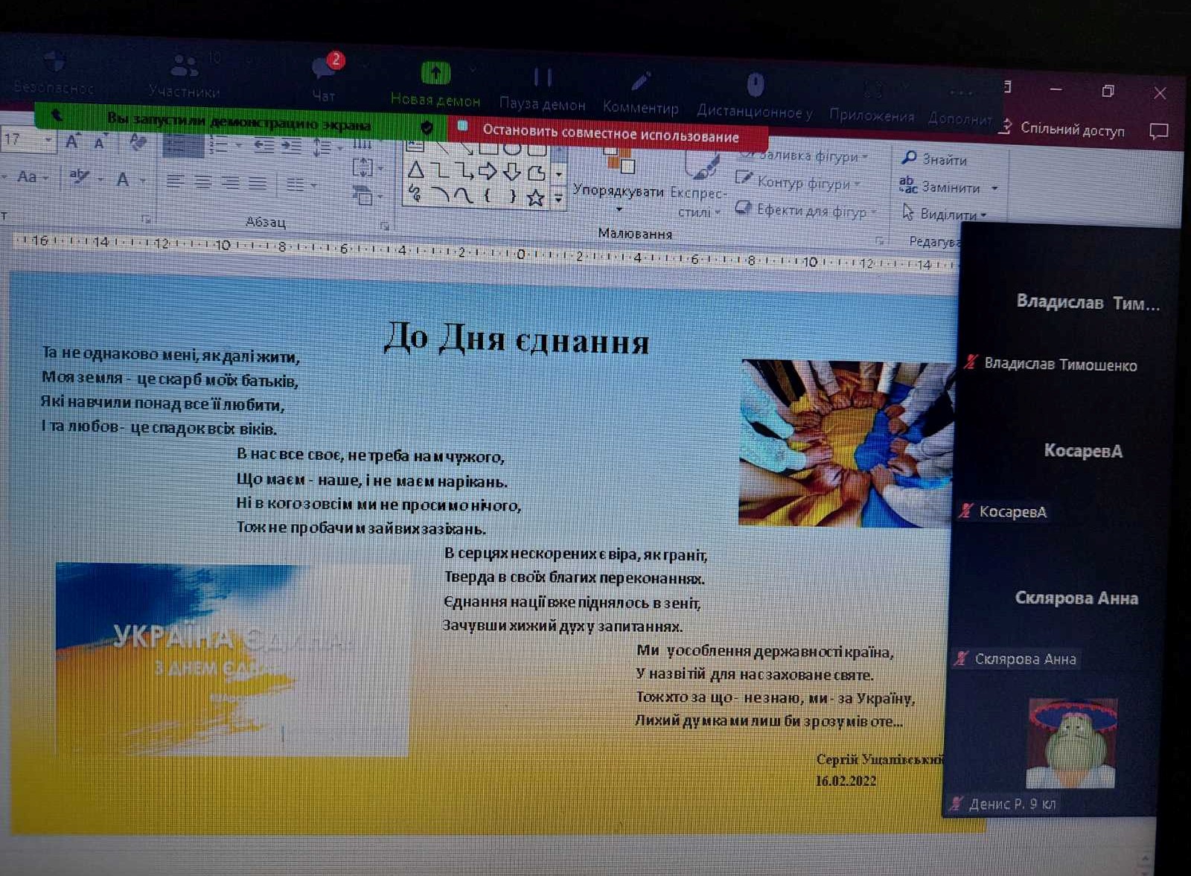The height and width of the screenshot is (876, 1191).
Task: Click 'Остановить совместное использование' to stop sharing
Action: tap(610, 134)
